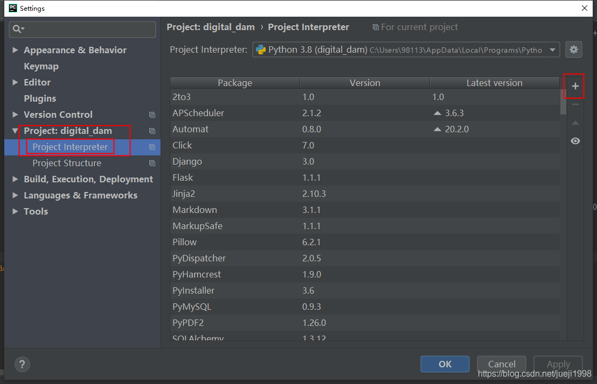Click Project: digital_dam breadcrumb
Image resolution: width=597 pixels, height=384 pixels.
pyautogui.click(x=211, y=27)
